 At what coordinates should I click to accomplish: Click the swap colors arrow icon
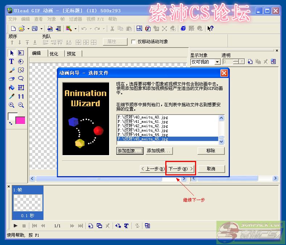pos(11,124)
